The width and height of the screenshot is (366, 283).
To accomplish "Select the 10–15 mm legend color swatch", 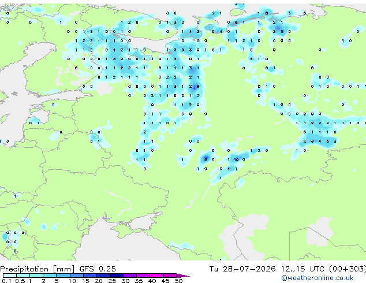I will (76, 275).
